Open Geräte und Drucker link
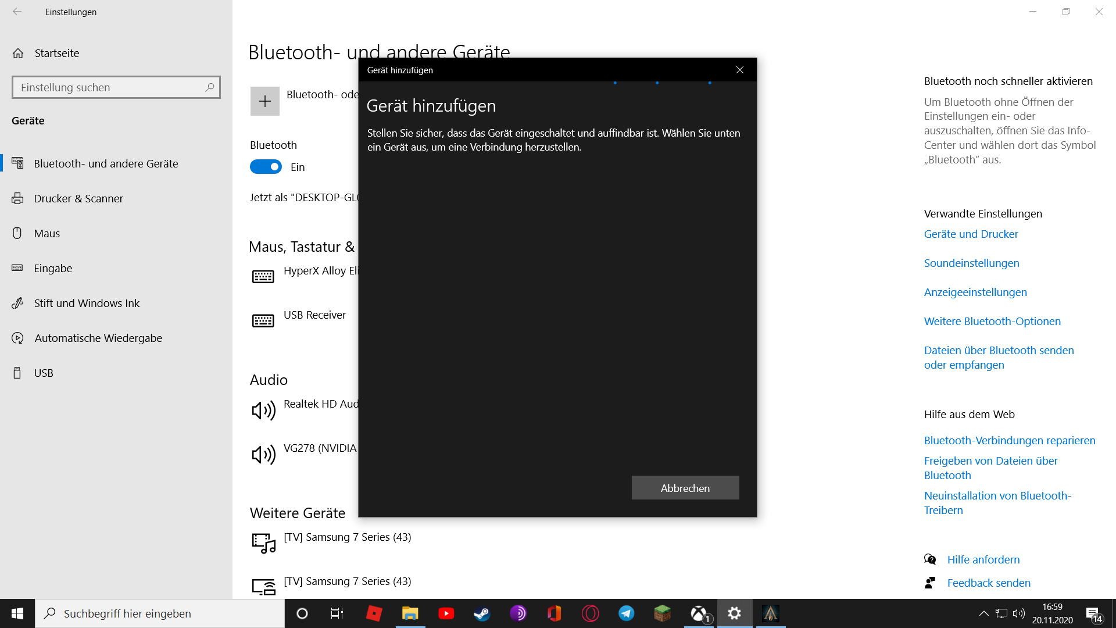 coord(971,234)
